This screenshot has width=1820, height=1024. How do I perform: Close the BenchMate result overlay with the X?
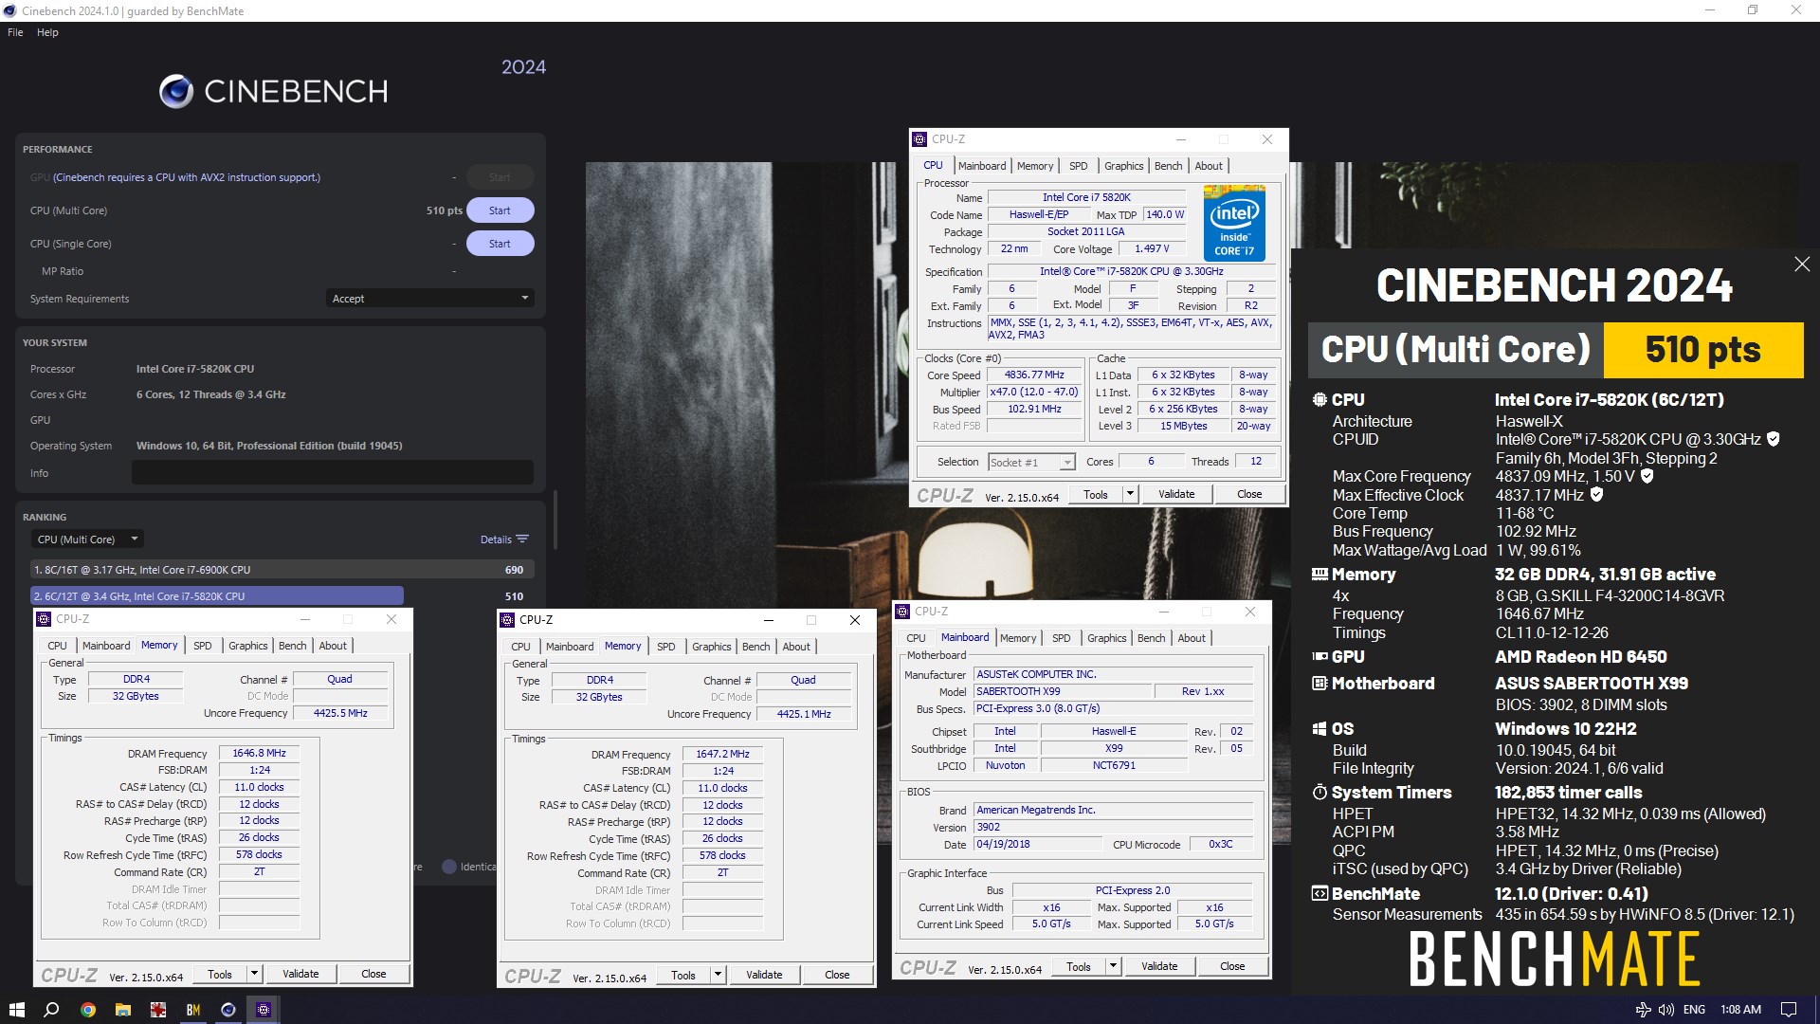1802,265
